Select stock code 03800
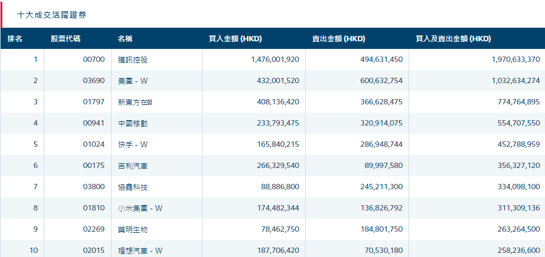This screenshot has height=257, width=545. point(94,187)
